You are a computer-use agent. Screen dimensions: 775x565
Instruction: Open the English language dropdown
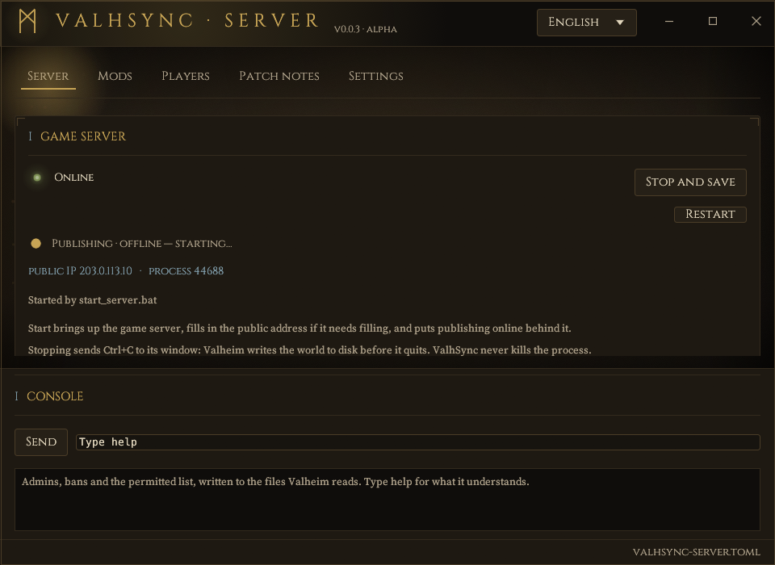[586, 23]
